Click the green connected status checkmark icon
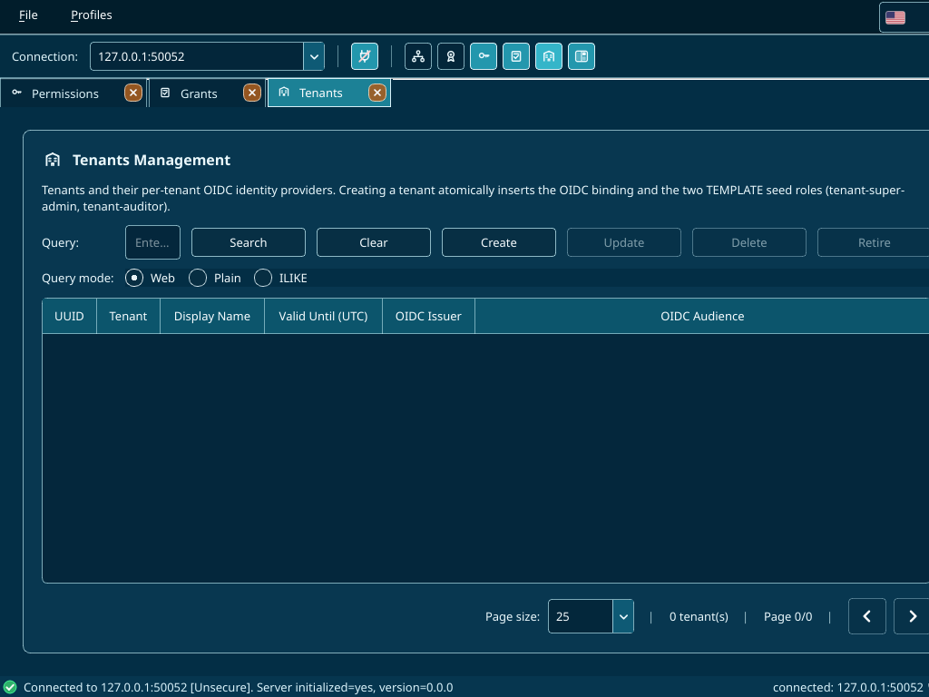The height and width of the screenshot is (697, 929). coord(10,688)
